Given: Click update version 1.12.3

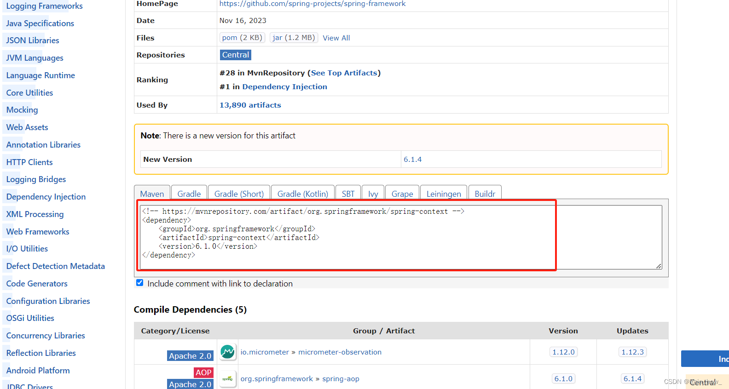Looking at the screenshot, I should [633, 352].
